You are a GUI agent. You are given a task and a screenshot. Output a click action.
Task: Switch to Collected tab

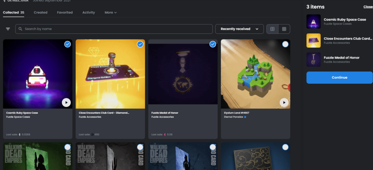(13, 12)
